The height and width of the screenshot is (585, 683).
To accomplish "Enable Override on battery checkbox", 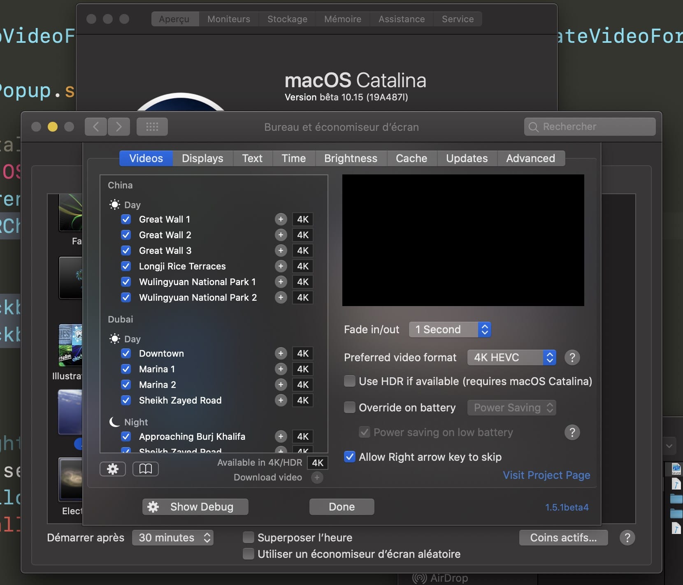I will [x=350, y=407].
